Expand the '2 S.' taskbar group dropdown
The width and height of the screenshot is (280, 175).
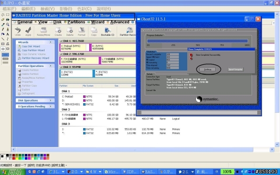[x=192, y=172]
